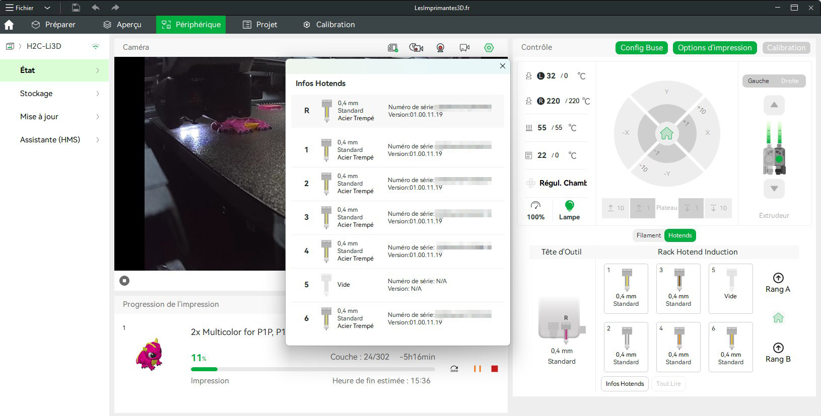
Task: Click the Rang A up-arrow icon
Action: (778, 278)
